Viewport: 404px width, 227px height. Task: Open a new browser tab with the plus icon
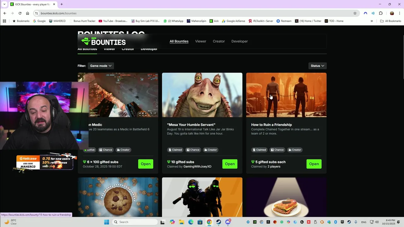pyautogui.click(x=62, y=4)
